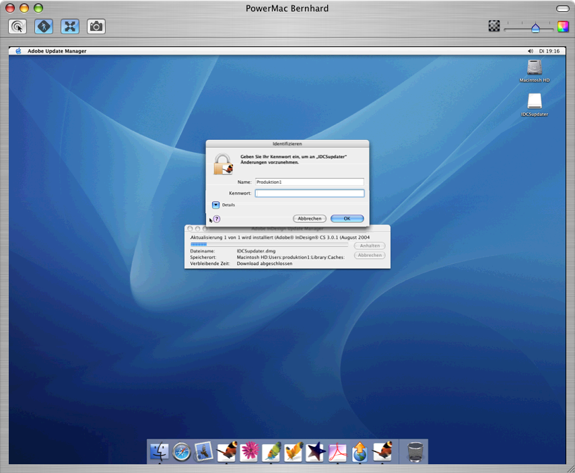Launch Illustrator pink flower icon in dock
This screenshot has height=473, width=575.
(249, 451)
